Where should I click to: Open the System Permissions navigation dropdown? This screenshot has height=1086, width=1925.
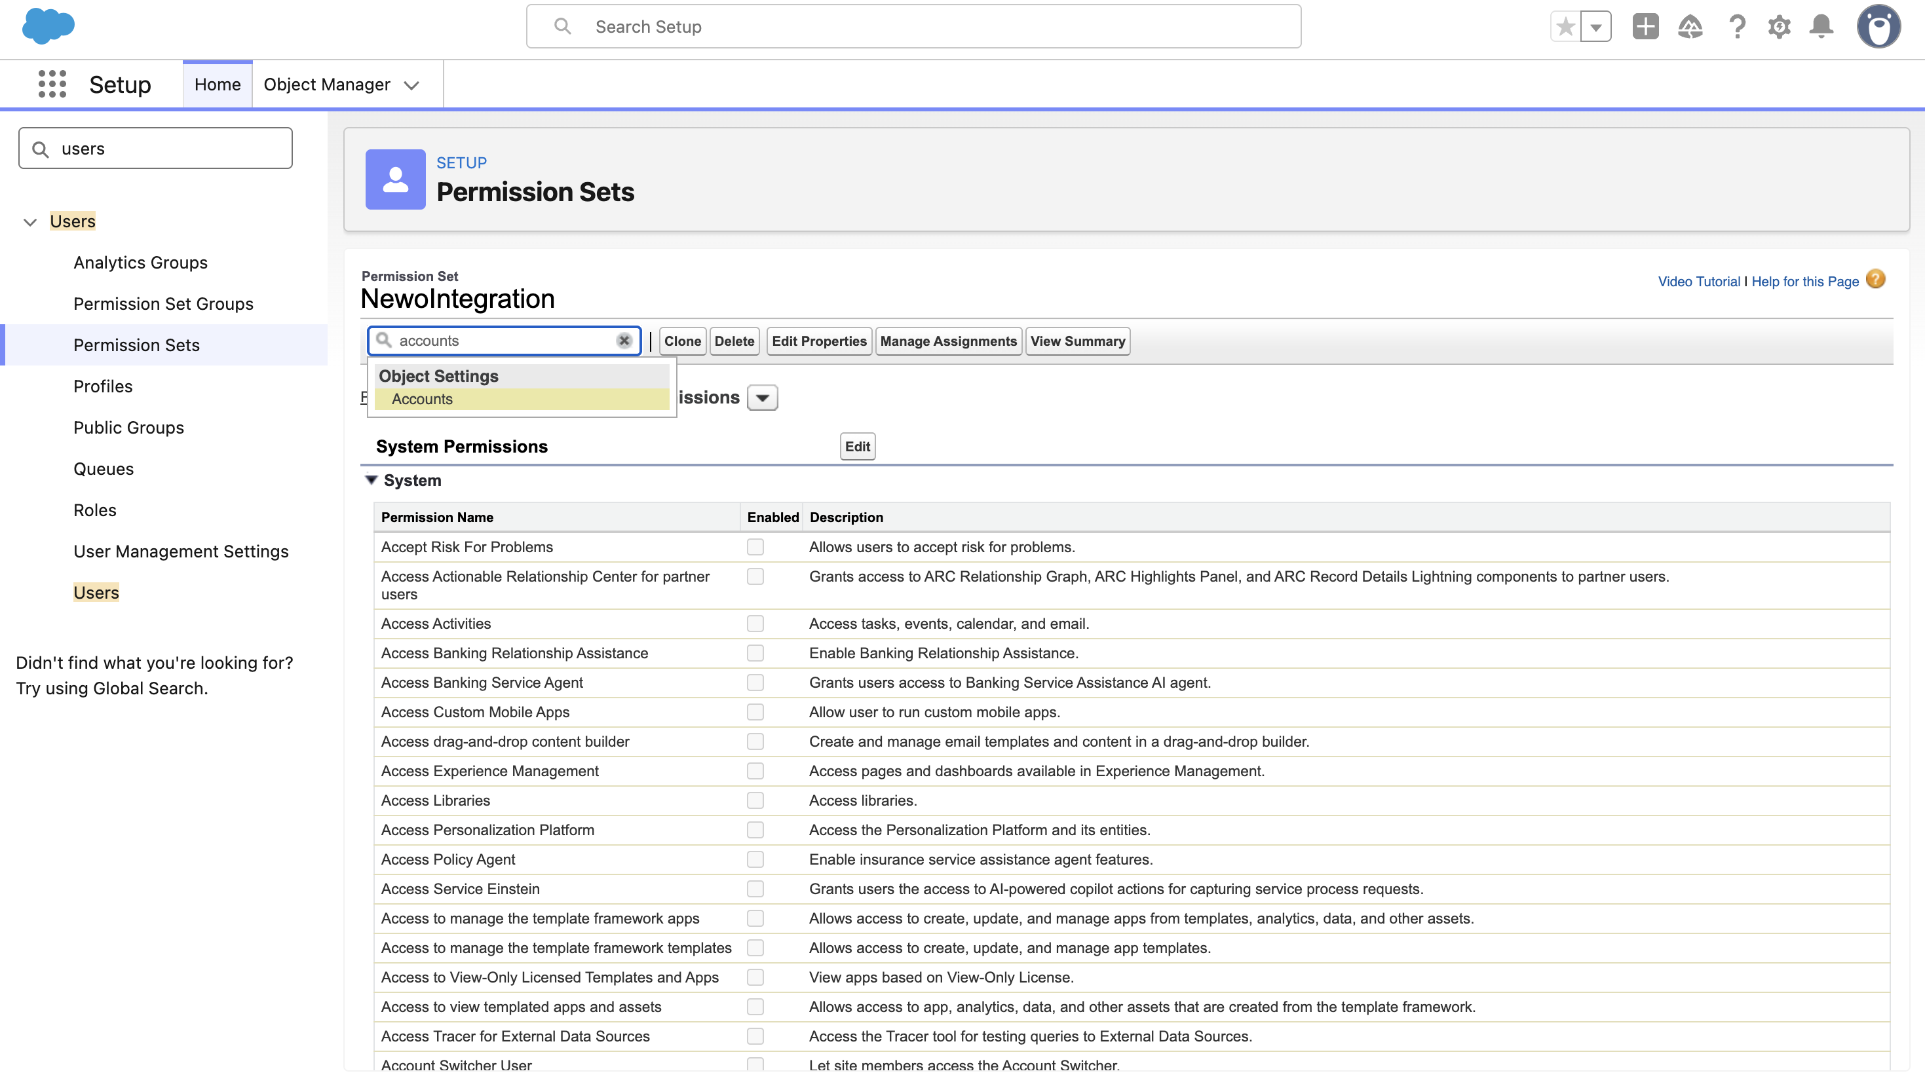click(x=762, y=398)
